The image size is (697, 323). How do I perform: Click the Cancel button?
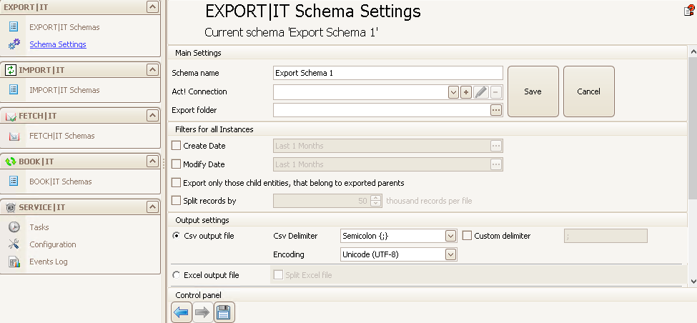point(589,91)
